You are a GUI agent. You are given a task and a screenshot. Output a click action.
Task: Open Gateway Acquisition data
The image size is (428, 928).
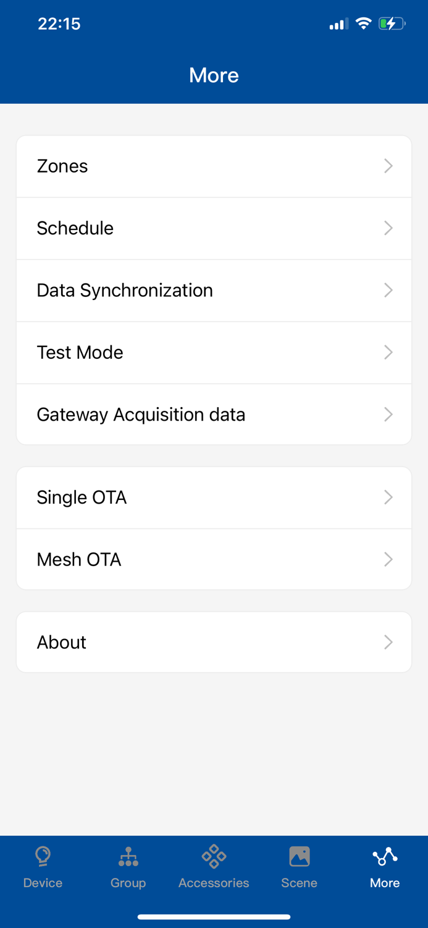click(141, 415)
